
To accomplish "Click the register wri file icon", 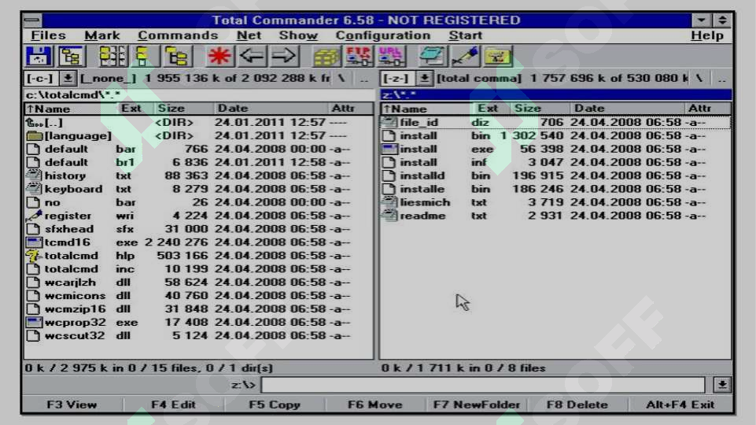I will pos(34,216).
